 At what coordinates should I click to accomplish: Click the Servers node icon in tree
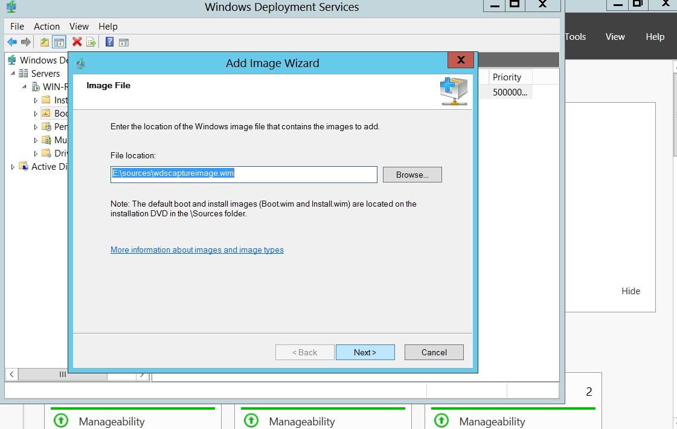(24, 74)
